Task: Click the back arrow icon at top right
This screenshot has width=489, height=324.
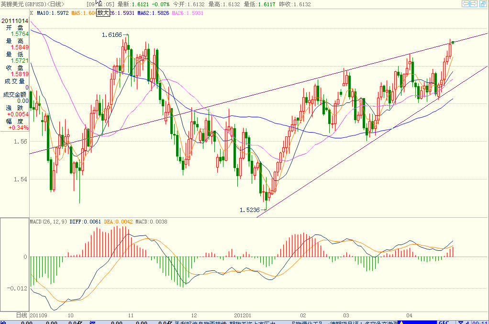Action: (x=465, y=4)
